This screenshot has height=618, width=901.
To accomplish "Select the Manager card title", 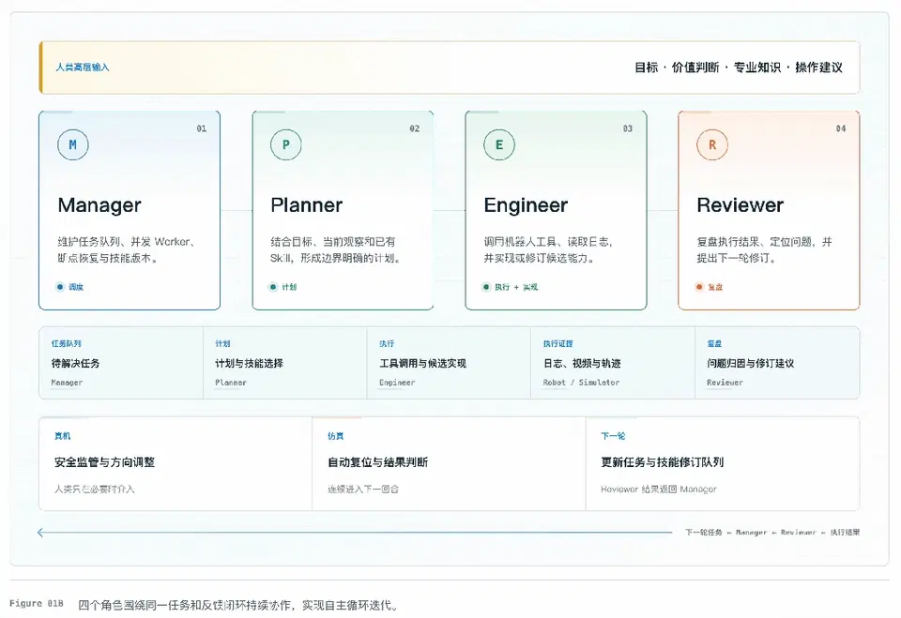I will [x=99, y=205].
